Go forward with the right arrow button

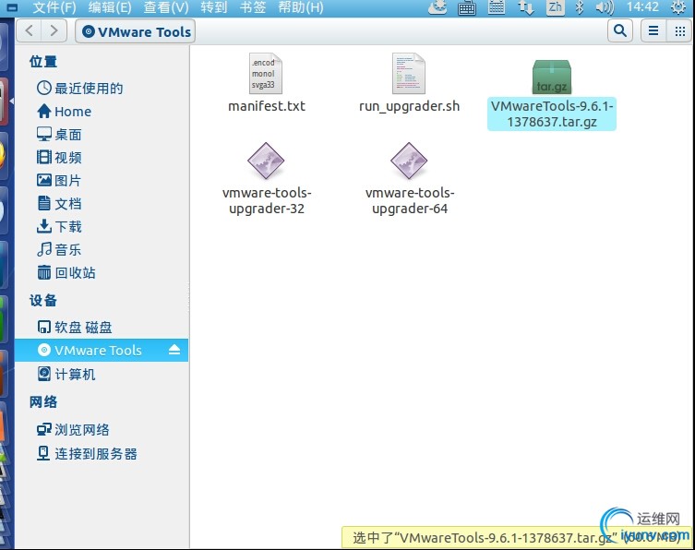[54, 31]
